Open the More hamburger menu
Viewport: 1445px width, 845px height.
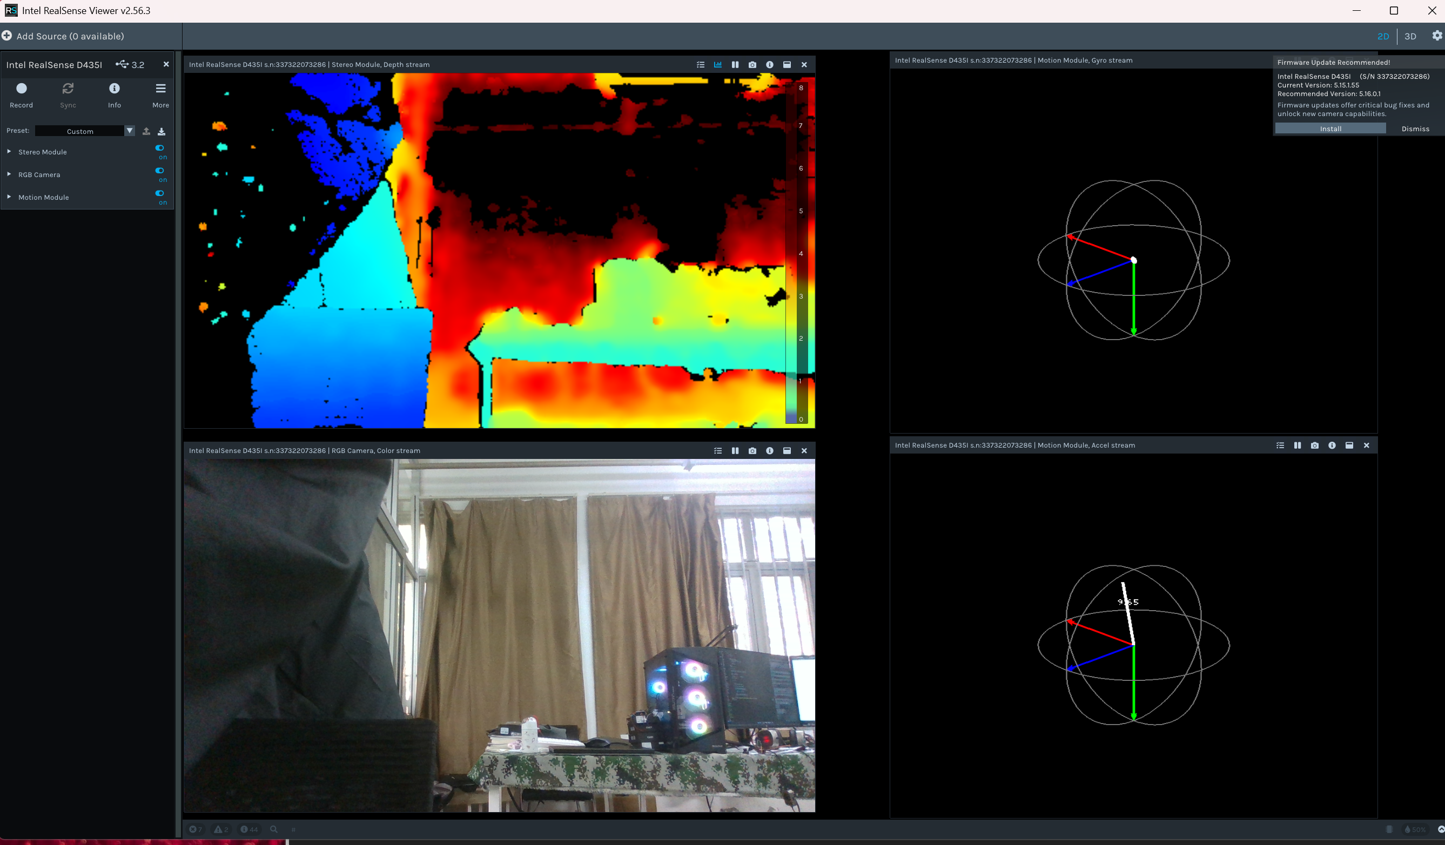pyautogui.click(x=160, y=94)
